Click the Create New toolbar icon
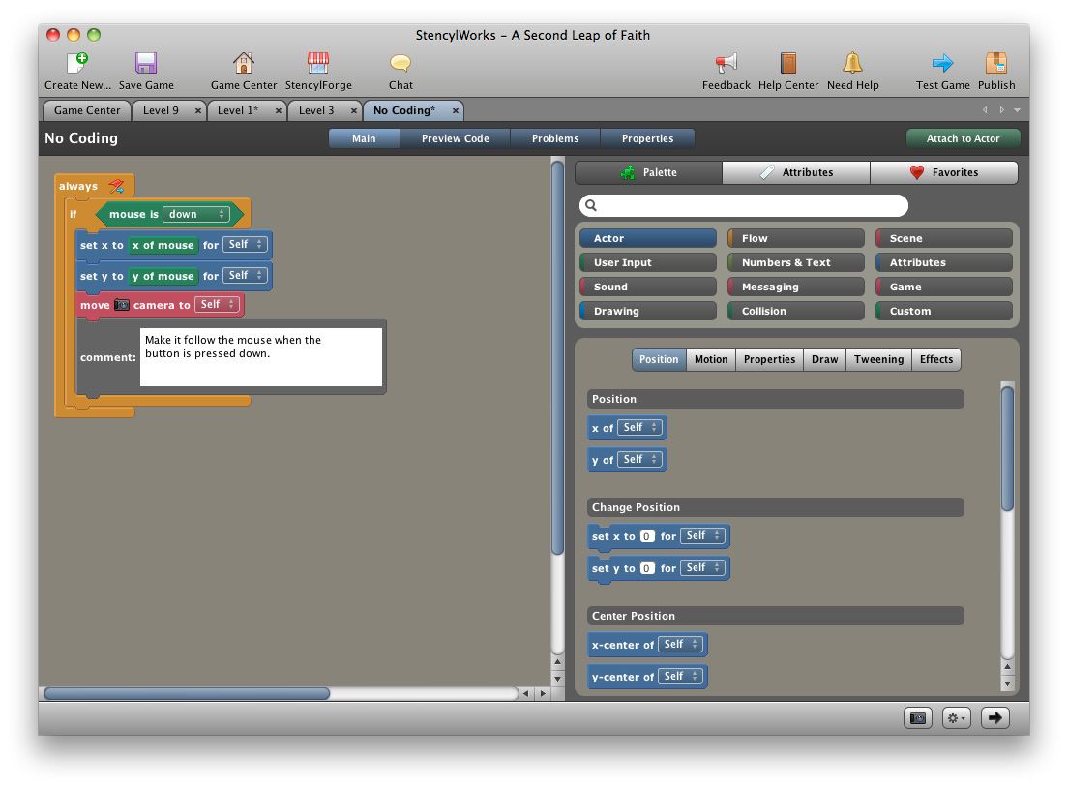 point(77,63)
